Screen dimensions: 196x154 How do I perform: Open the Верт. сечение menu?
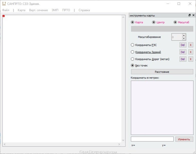pos(39,10)
